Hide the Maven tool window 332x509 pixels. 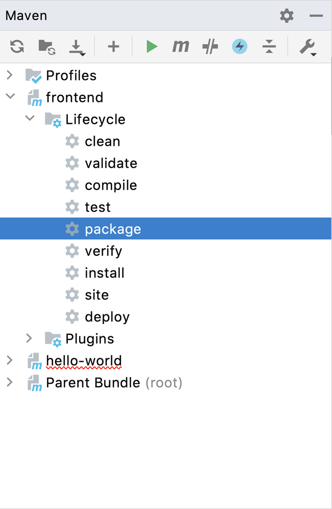point(316,16)
